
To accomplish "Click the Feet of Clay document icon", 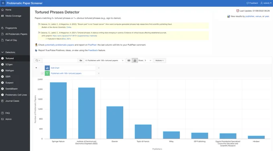I will pyautogui.click(x=2, y=40).
